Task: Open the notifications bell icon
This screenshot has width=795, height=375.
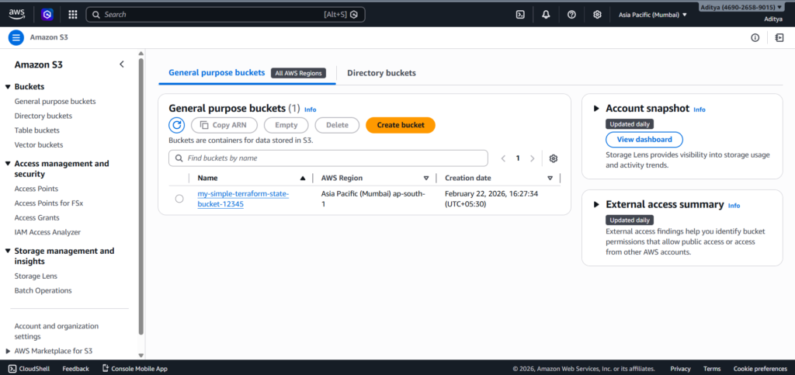Action: 546,14
